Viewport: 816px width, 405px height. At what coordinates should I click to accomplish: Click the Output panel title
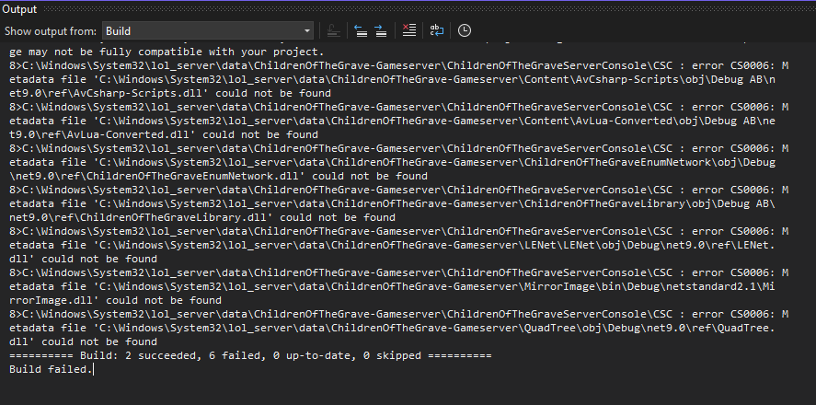[x=19, y=9]
